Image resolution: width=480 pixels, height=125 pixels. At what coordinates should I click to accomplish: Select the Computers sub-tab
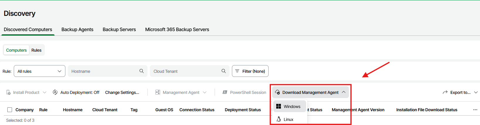16,50
